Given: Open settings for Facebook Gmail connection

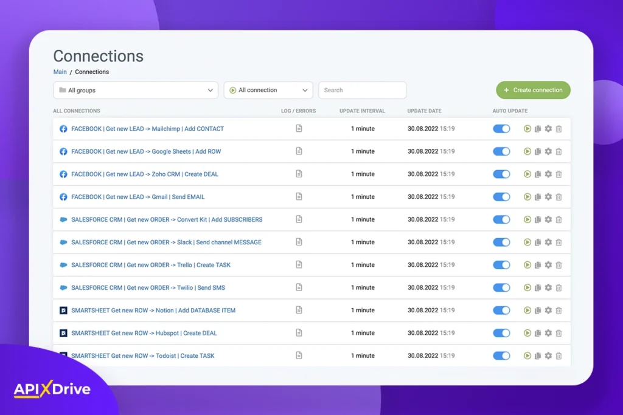Looking at the screenshot, I should click(x=548, y=197).
